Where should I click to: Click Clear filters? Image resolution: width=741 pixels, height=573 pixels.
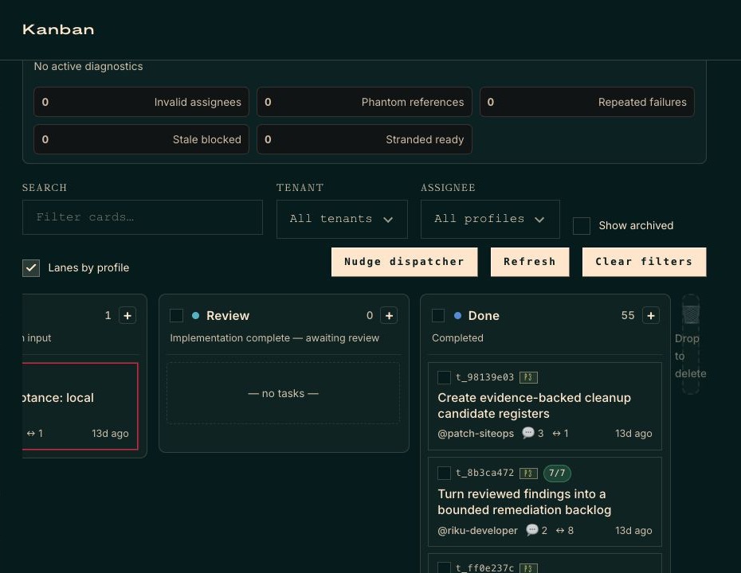click(644, 262)
